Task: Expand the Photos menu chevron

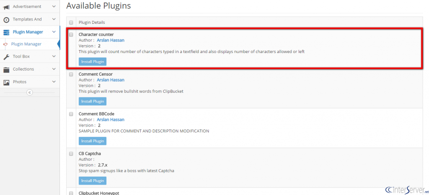Action: coord(54,82)
